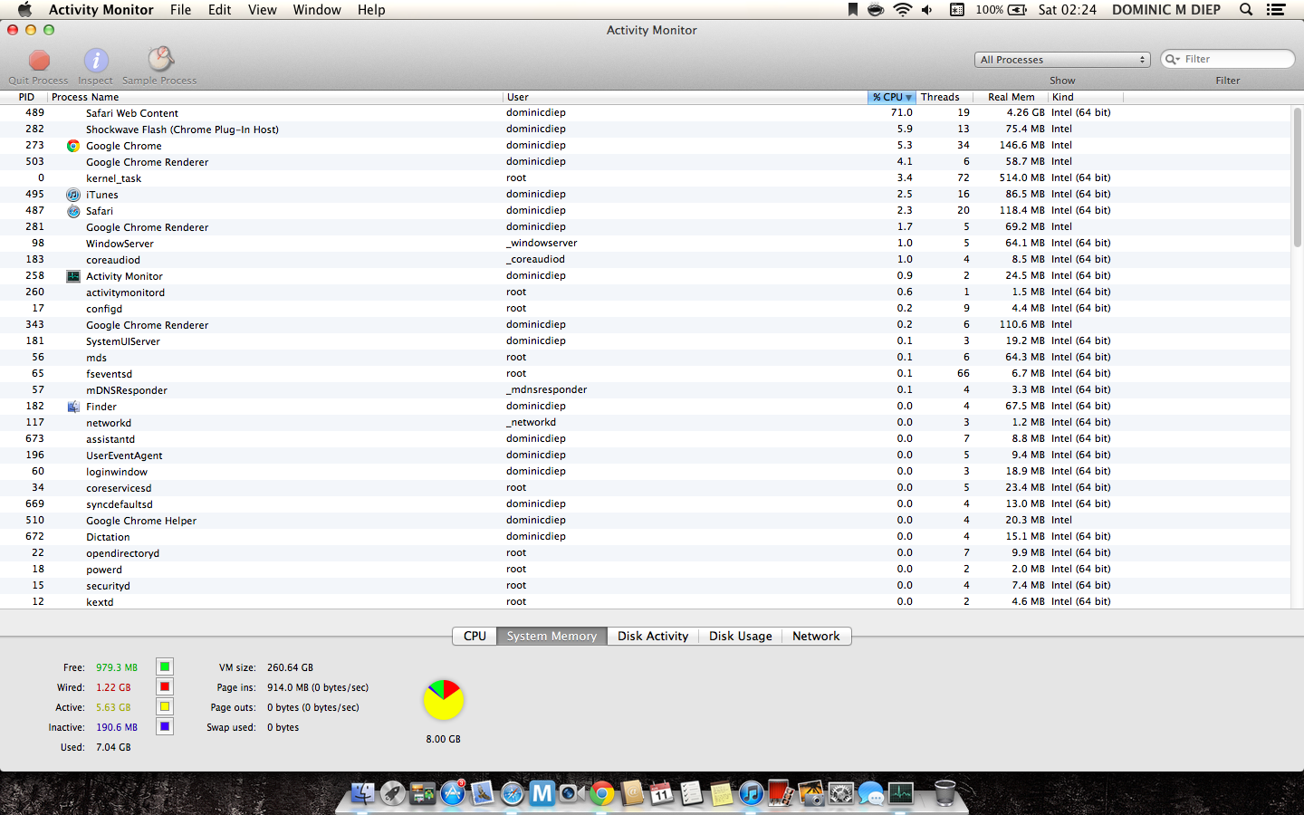The image size is (1304, 815).
Task: Open System Preferences gear in Dock
Action: coord(841,793)
